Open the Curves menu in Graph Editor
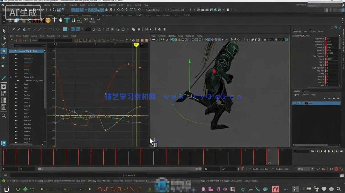Screen dimensions: 345x193 pyautogui.click(x=34, y=36)
